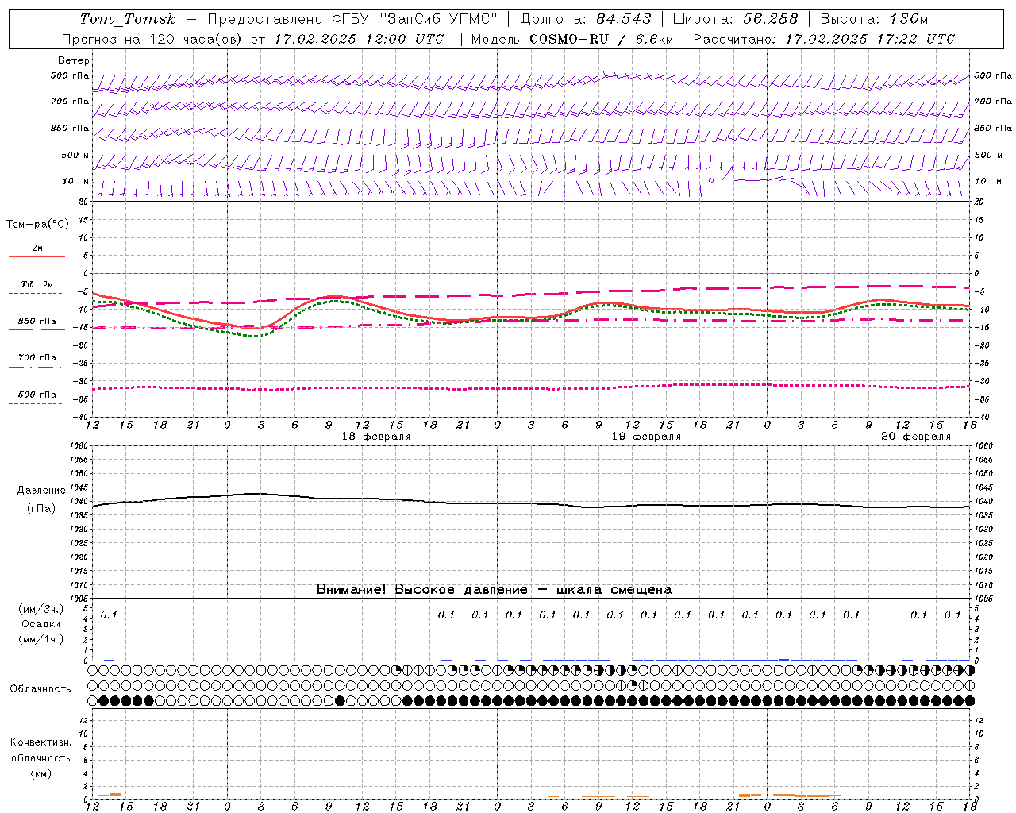Click the calm-wind circle symbol in 10 м row
The height and width of the screenshot is (813, 1016).
coord(711,181)
